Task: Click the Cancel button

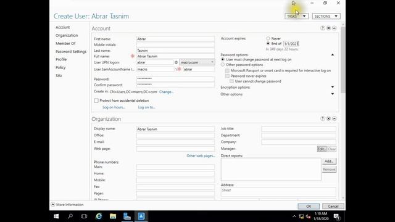Action: [333, 206]
